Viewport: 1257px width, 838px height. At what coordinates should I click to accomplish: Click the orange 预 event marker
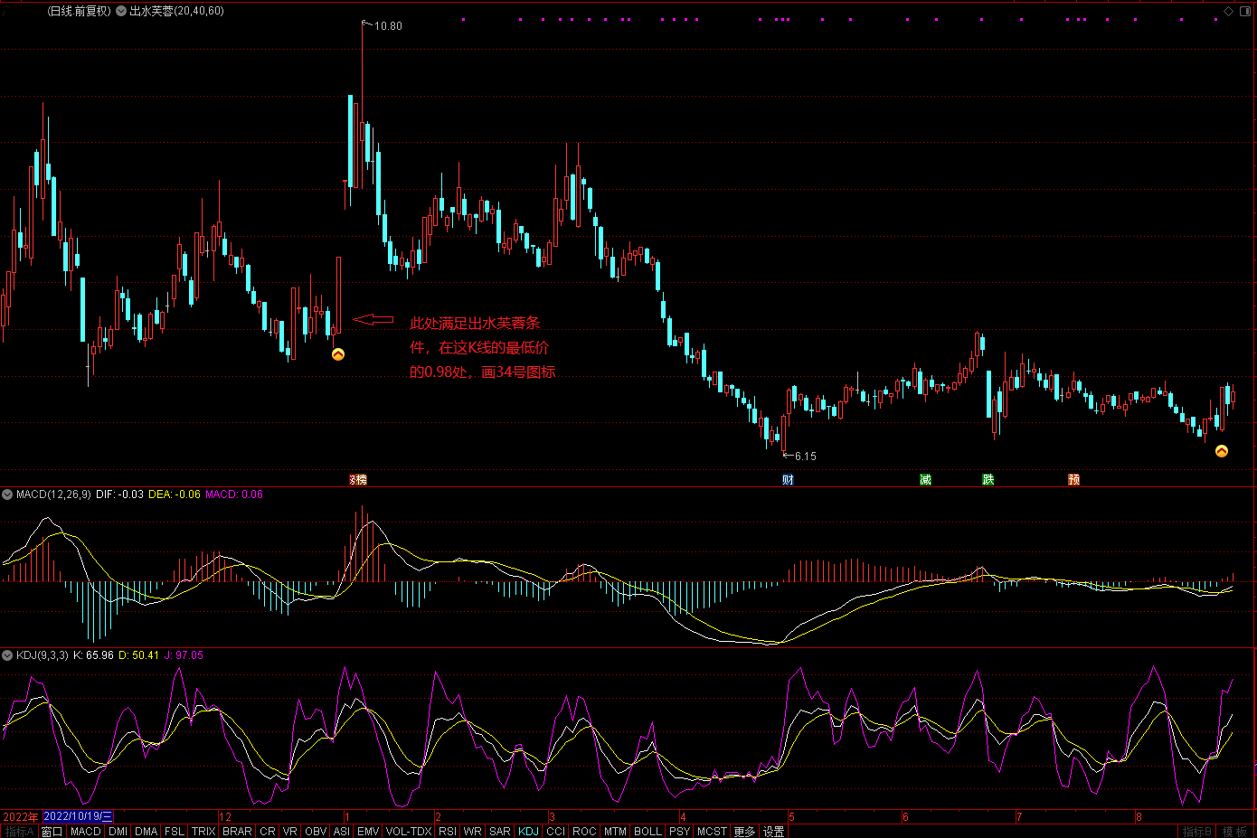tap(1073, 479)
